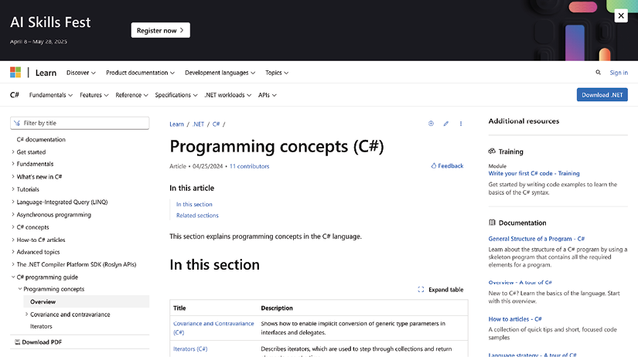Collapse C# programming guide node
Viewport: 638px width, 357px height.
pyautogui.click(x=13, y=277)
